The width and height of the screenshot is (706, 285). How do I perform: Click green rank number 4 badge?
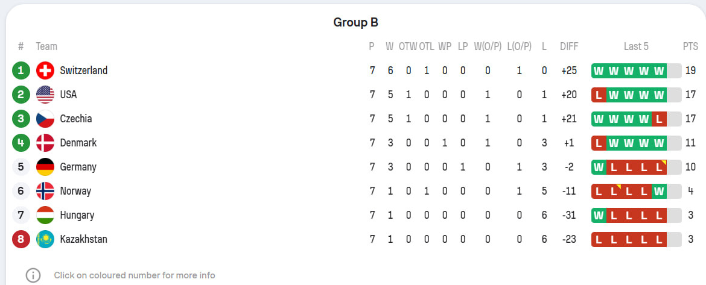21,143
